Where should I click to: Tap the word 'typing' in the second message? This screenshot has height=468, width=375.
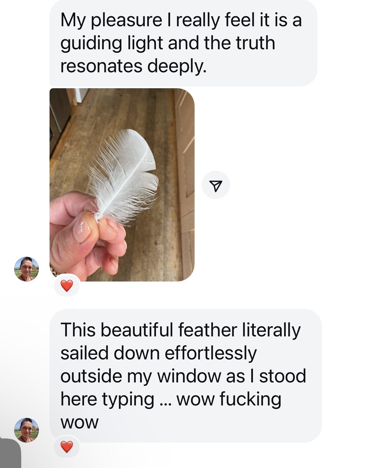pyautogui.click(x=128, y=400)
